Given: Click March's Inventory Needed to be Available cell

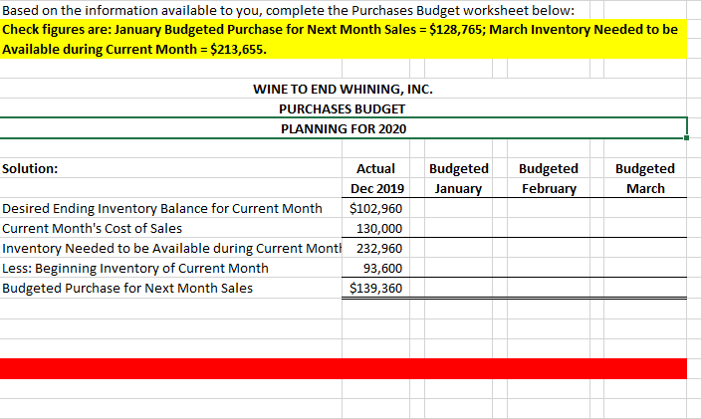Looking at the screenshot, I should tap(645, 248).
